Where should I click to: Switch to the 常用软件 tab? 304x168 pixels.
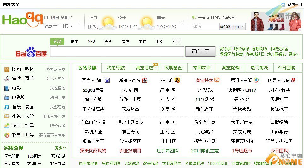pyautogui.click(x=202, y=68)
